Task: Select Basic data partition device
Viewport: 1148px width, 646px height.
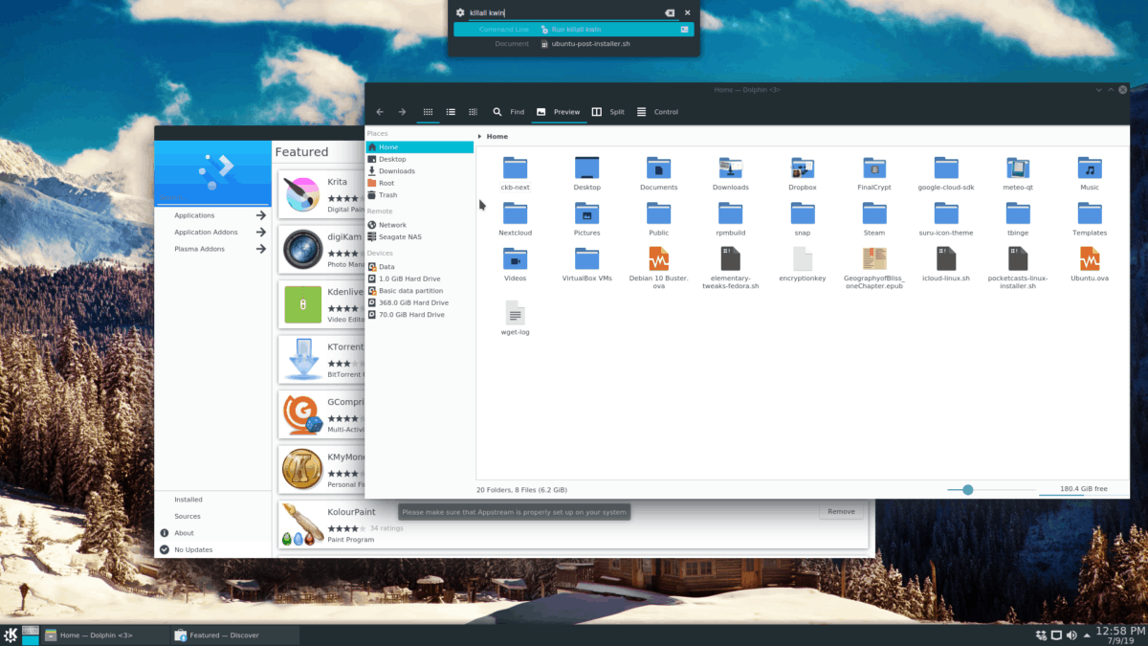Action: click(419, 290)
